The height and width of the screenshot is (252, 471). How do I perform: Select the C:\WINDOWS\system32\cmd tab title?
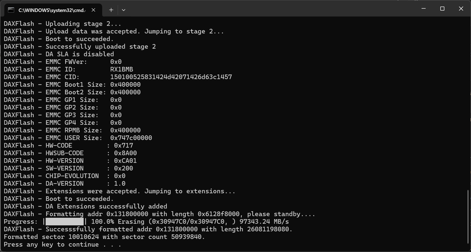point(52,10)
